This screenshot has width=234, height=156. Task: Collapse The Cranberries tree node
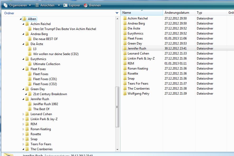[x=23, y=149]
